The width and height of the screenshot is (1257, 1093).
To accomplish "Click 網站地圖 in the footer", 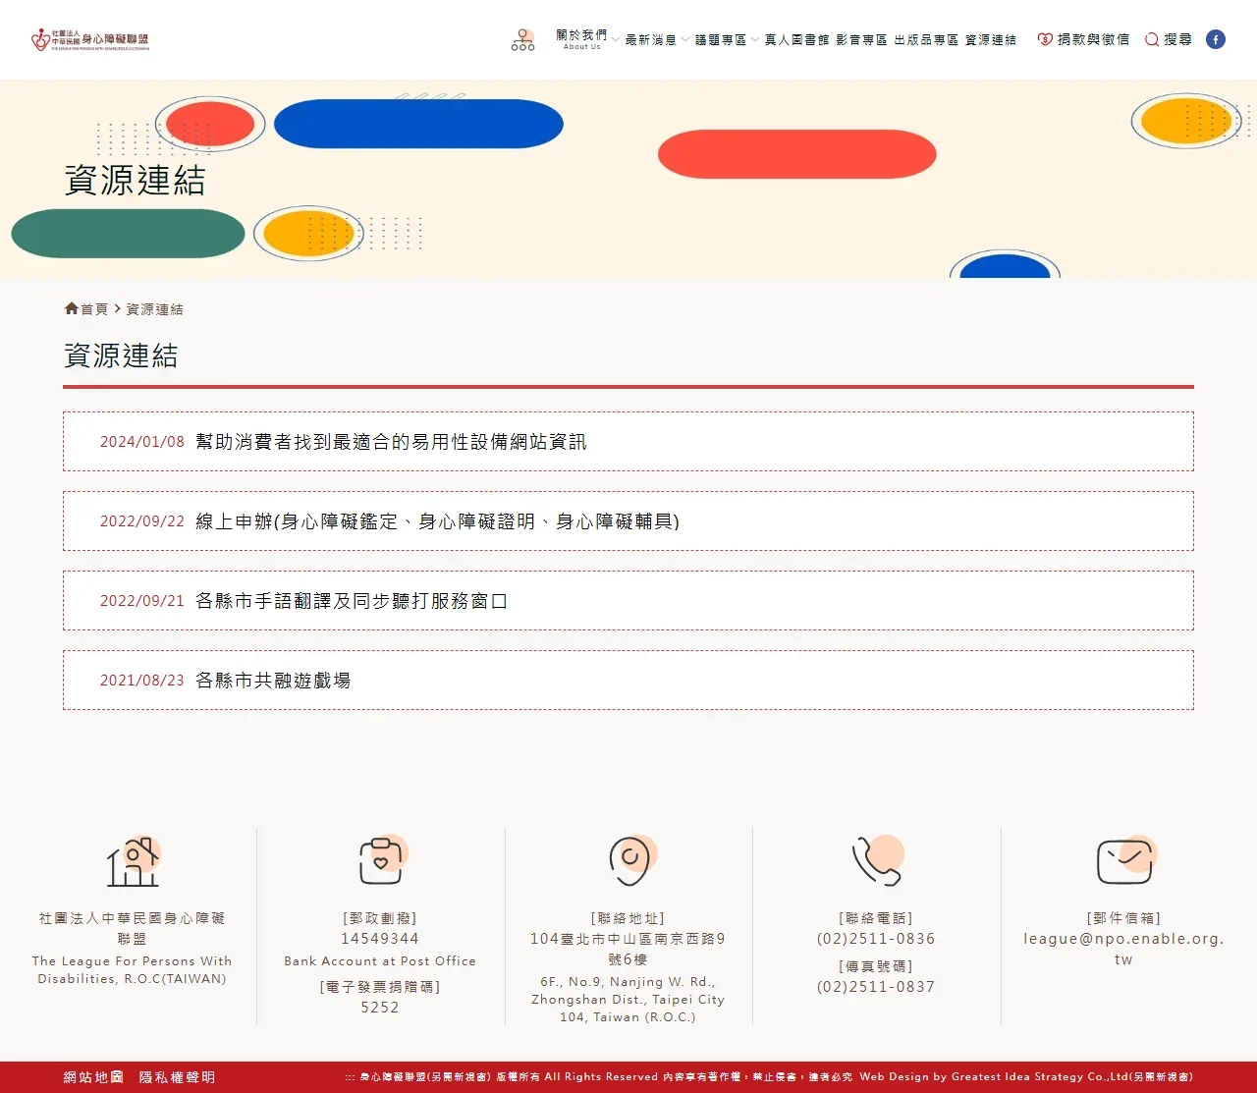I will pyautogui.click(x=91, y=1076).
